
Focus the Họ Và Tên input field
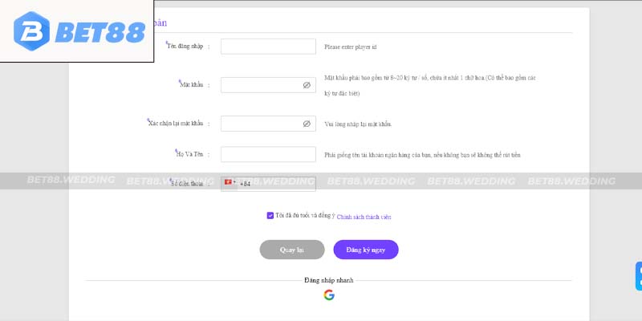click(x=268, y=154)
